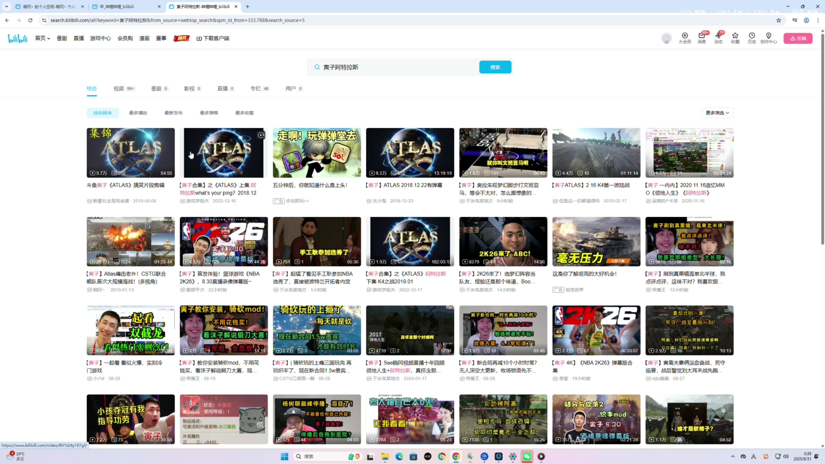Click the page vertical scrollbar
Image resolution: width=825 pixels, height=464 pixels.
822,139
